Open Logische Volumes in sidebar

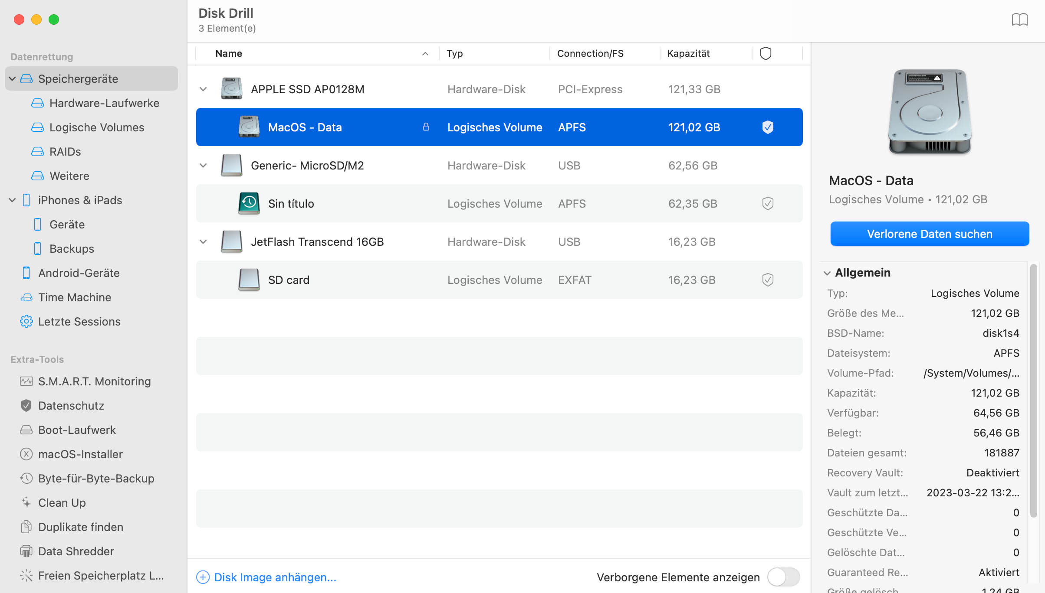[x=97, y=127]
